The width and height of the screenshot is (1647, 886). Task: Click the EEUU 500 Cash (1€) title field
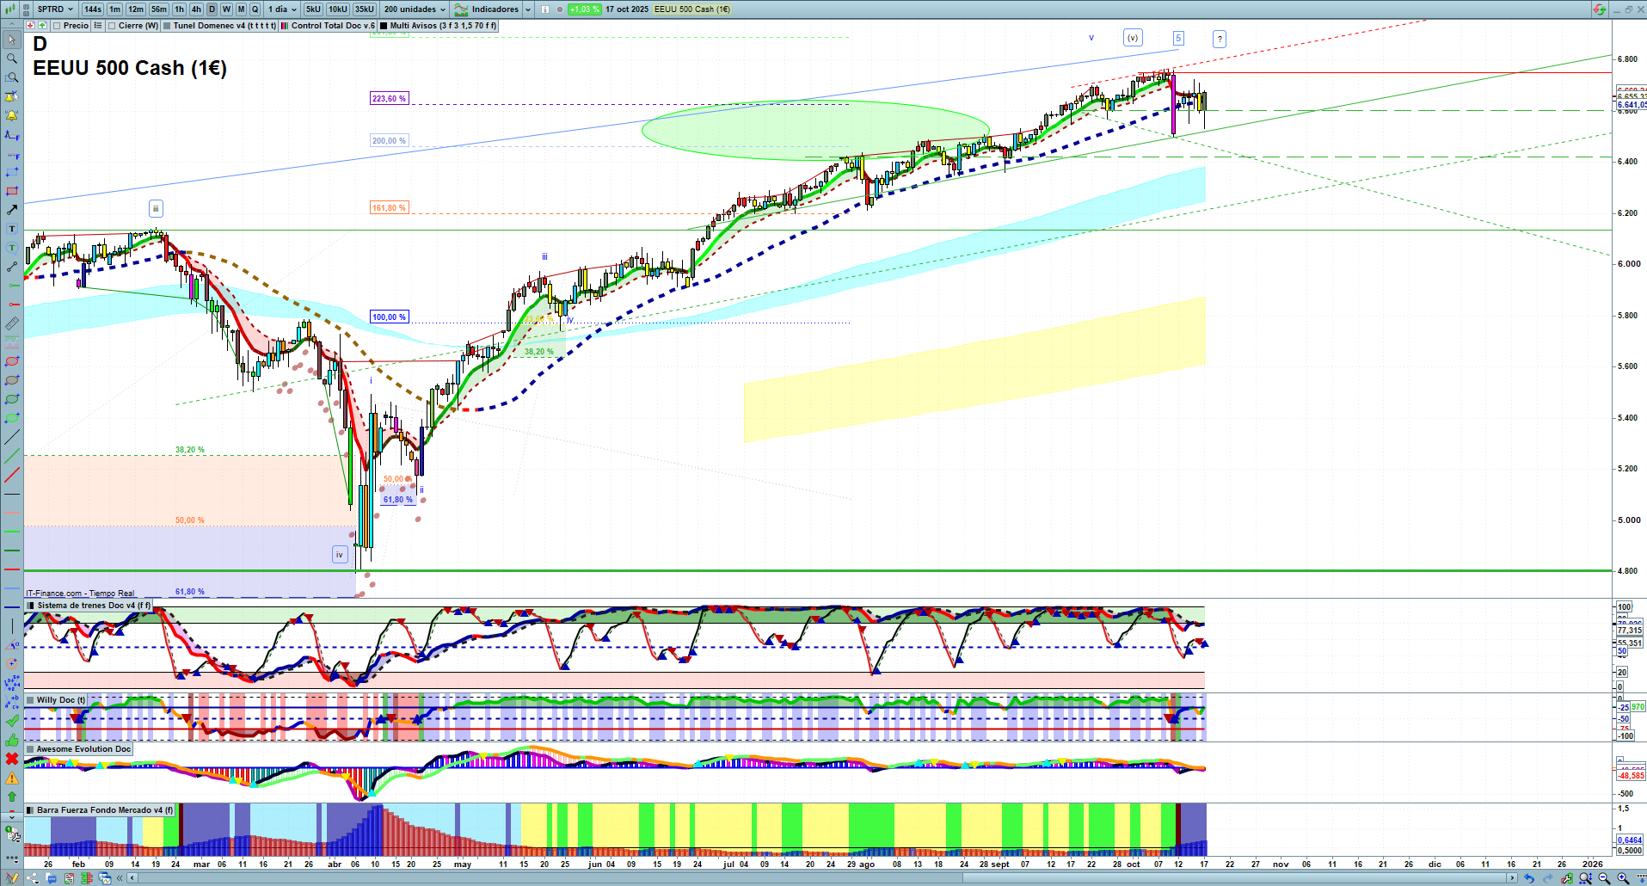[692, 9]
